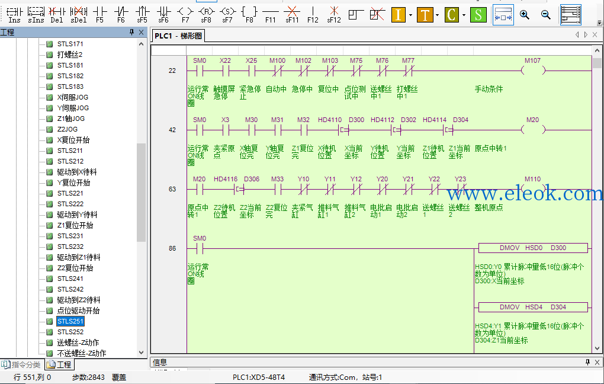Insert a reset coil (sF8)
This screenshot has width=604, height=384.
[x=207, y=15]
